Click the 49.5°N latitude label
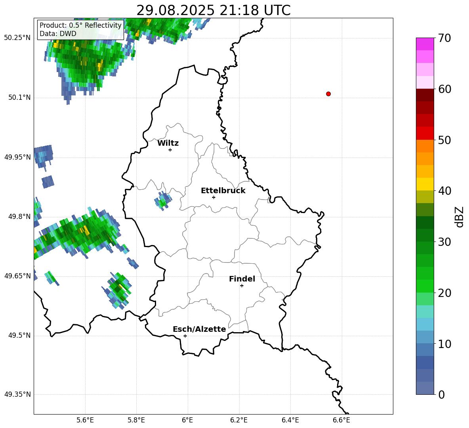 [x=19, y=335]
